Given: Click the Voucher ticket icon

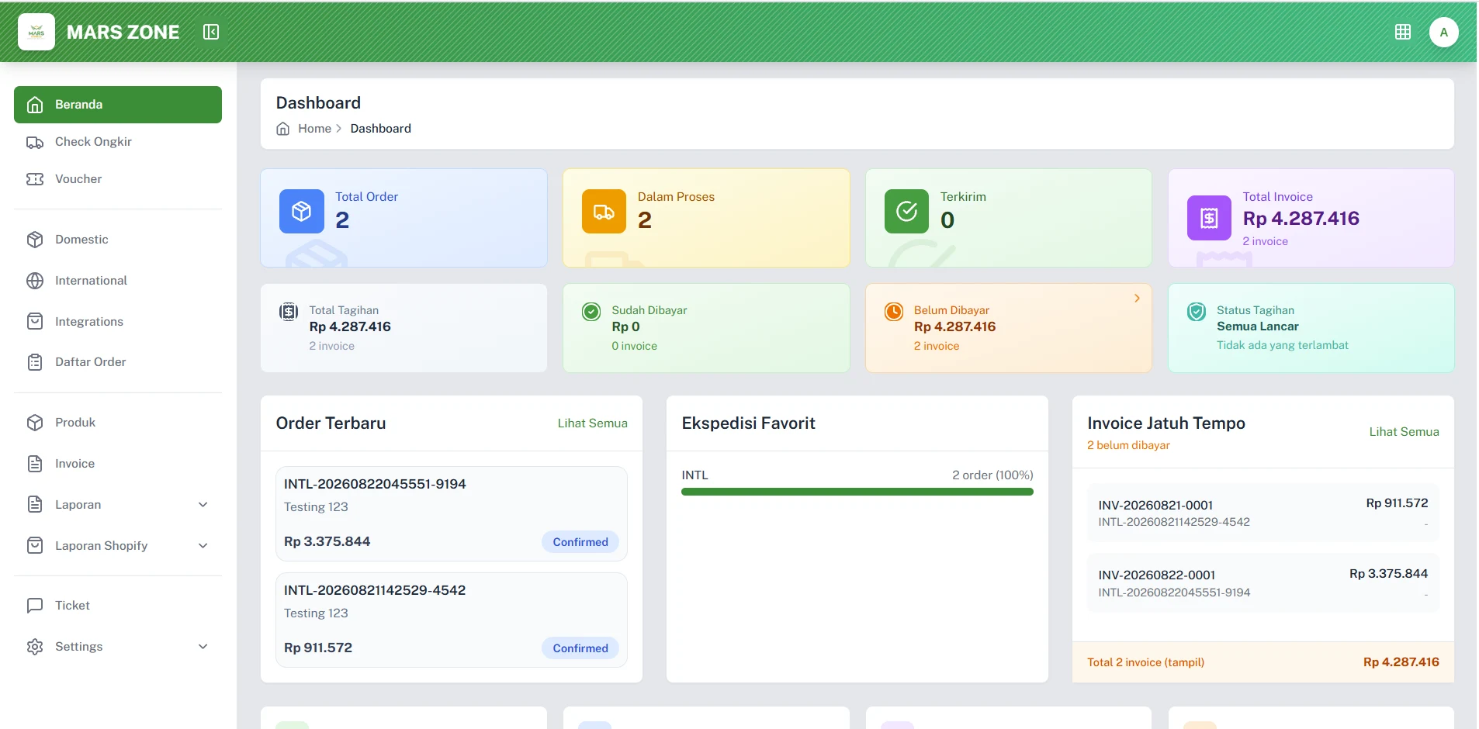Looking at the screenshot, I should [35, 179].
